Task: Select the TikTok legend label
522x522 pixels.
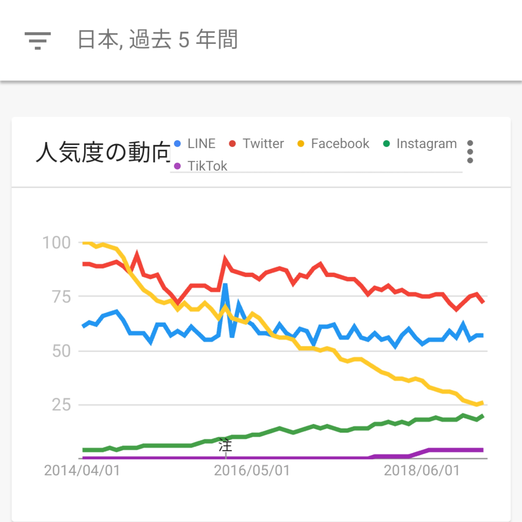Action: coord(207,166)
